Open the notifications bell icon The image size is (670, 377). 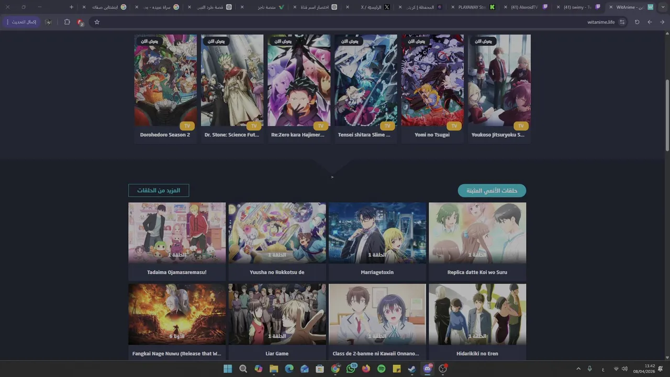click(x=661, y=369)
